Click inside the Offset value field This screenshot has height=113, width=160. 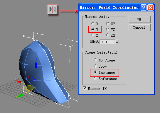(x=107, y=42)
